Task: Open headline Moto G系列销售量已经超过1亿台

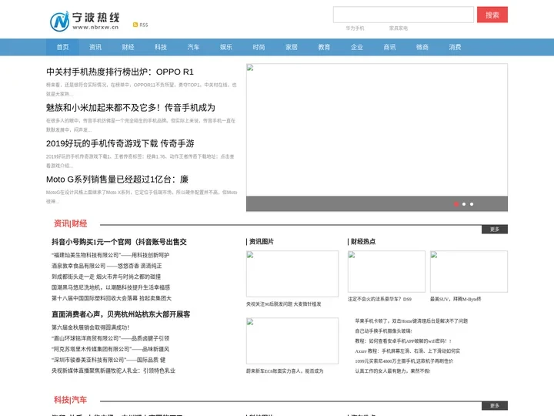Action: [x=117, y=179]
